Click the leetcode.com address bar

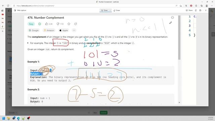pyautogui.click(x=35, y=6)
